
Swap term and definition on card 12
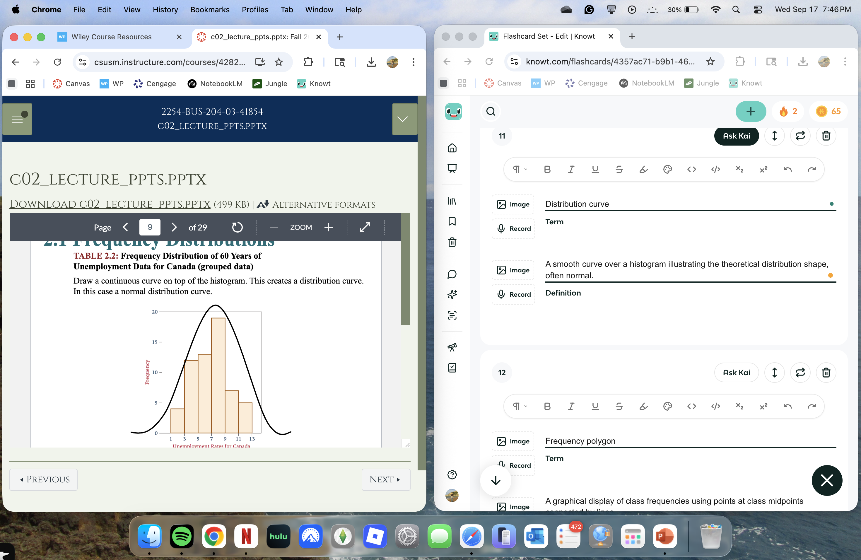pos(800,373)
